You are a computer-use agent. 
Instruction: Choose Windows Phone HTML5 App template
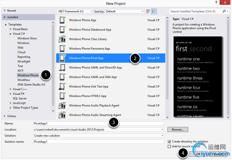click(x=111, y=96)
